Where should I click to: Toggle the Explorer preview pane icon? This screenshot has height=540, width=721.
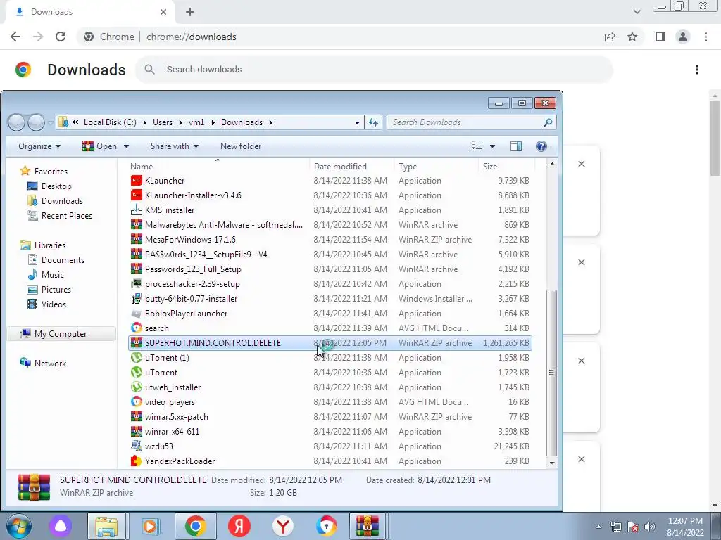coord(516,146)
